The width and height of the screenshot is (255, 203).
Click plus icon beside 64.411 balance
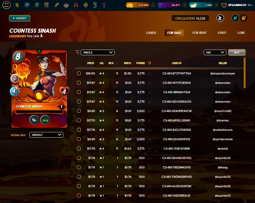coord(184,5)
